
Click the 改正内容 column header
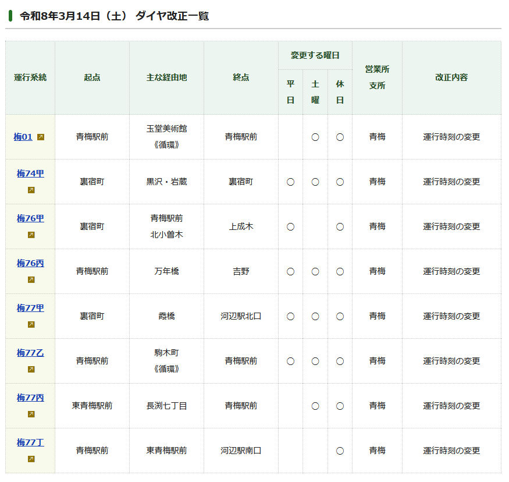click(451, 77)
